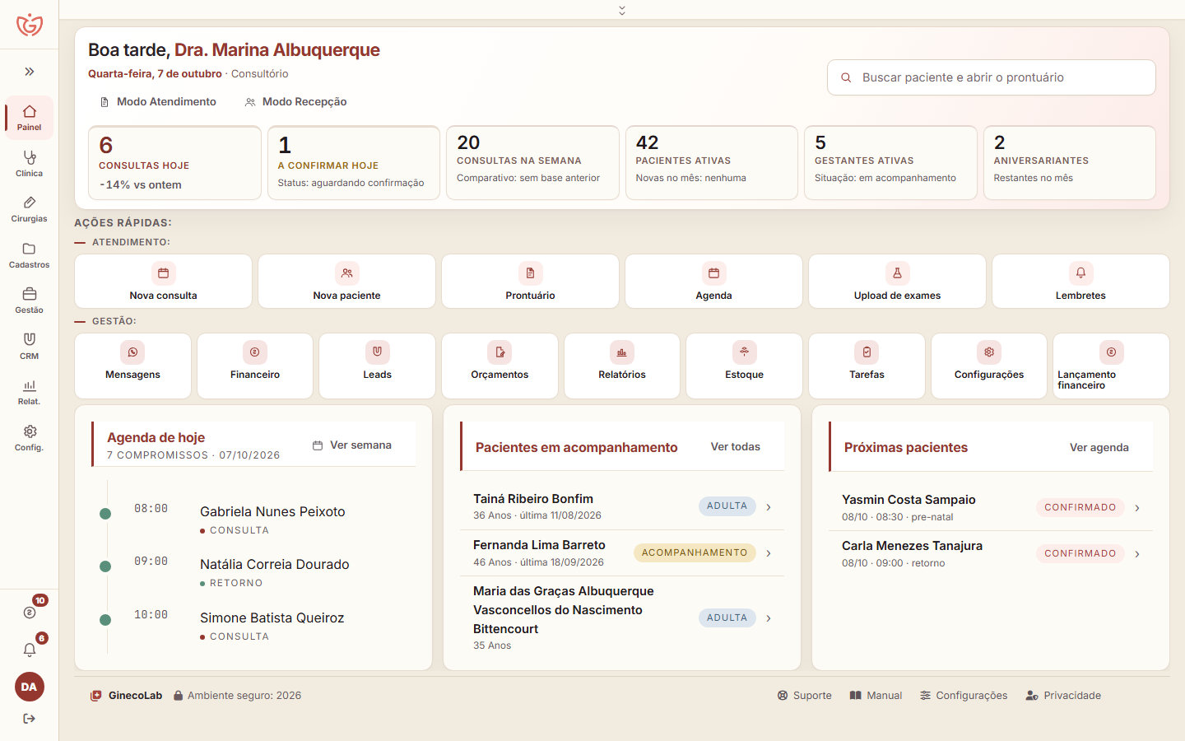Open the Orçamentos card
Screen dimensions: 1185x741
pos(500,366)
